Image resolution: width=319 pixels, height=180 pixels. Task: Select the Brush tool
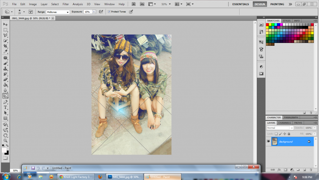(x=5, y=63)
